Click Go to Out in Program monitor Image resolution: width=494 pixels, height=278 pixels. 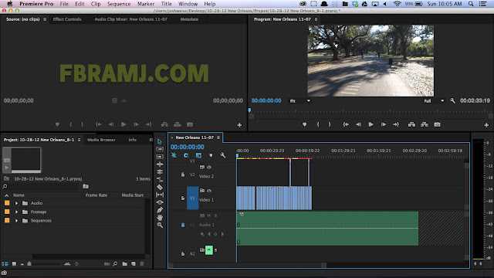point(396,125)
